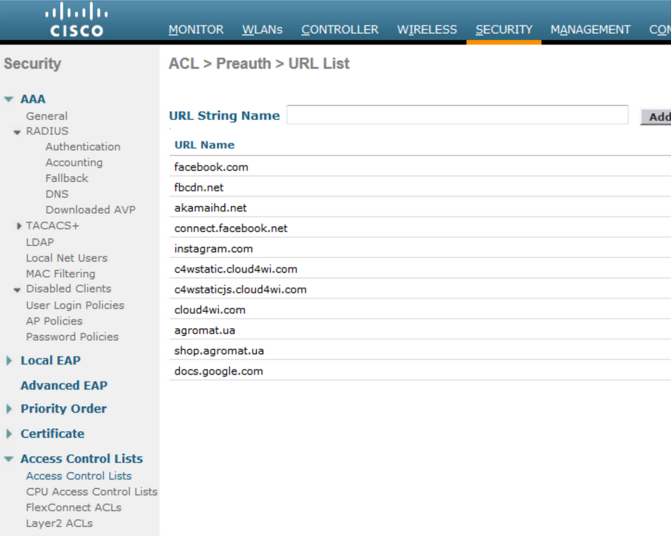The width and height of the screenshot is (671, 536).
Task: Go to RADIUS Authentication
Action: [x=83, y=147]
